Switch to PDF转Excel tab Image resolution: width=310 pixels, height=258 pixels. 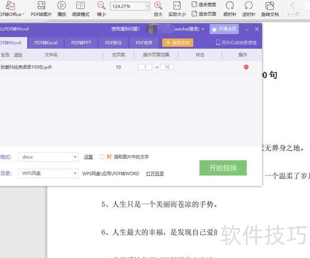pos(46,43)
